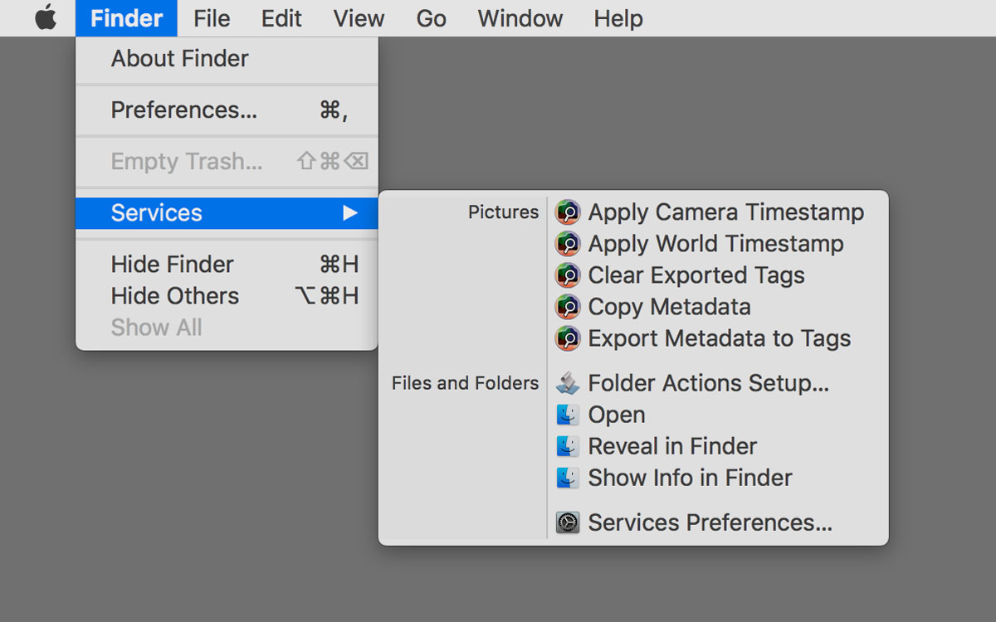Open the File menu
This screenshot has width=996, height=622.
pyautogui.click(x=212, y=18)
